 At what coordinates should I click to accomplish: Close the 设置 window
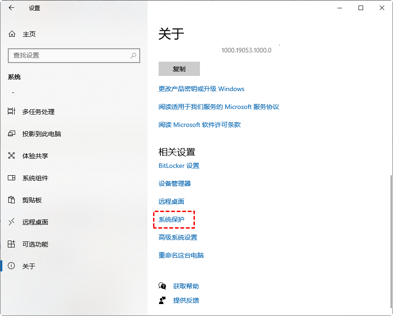click(x=382, y=8)
